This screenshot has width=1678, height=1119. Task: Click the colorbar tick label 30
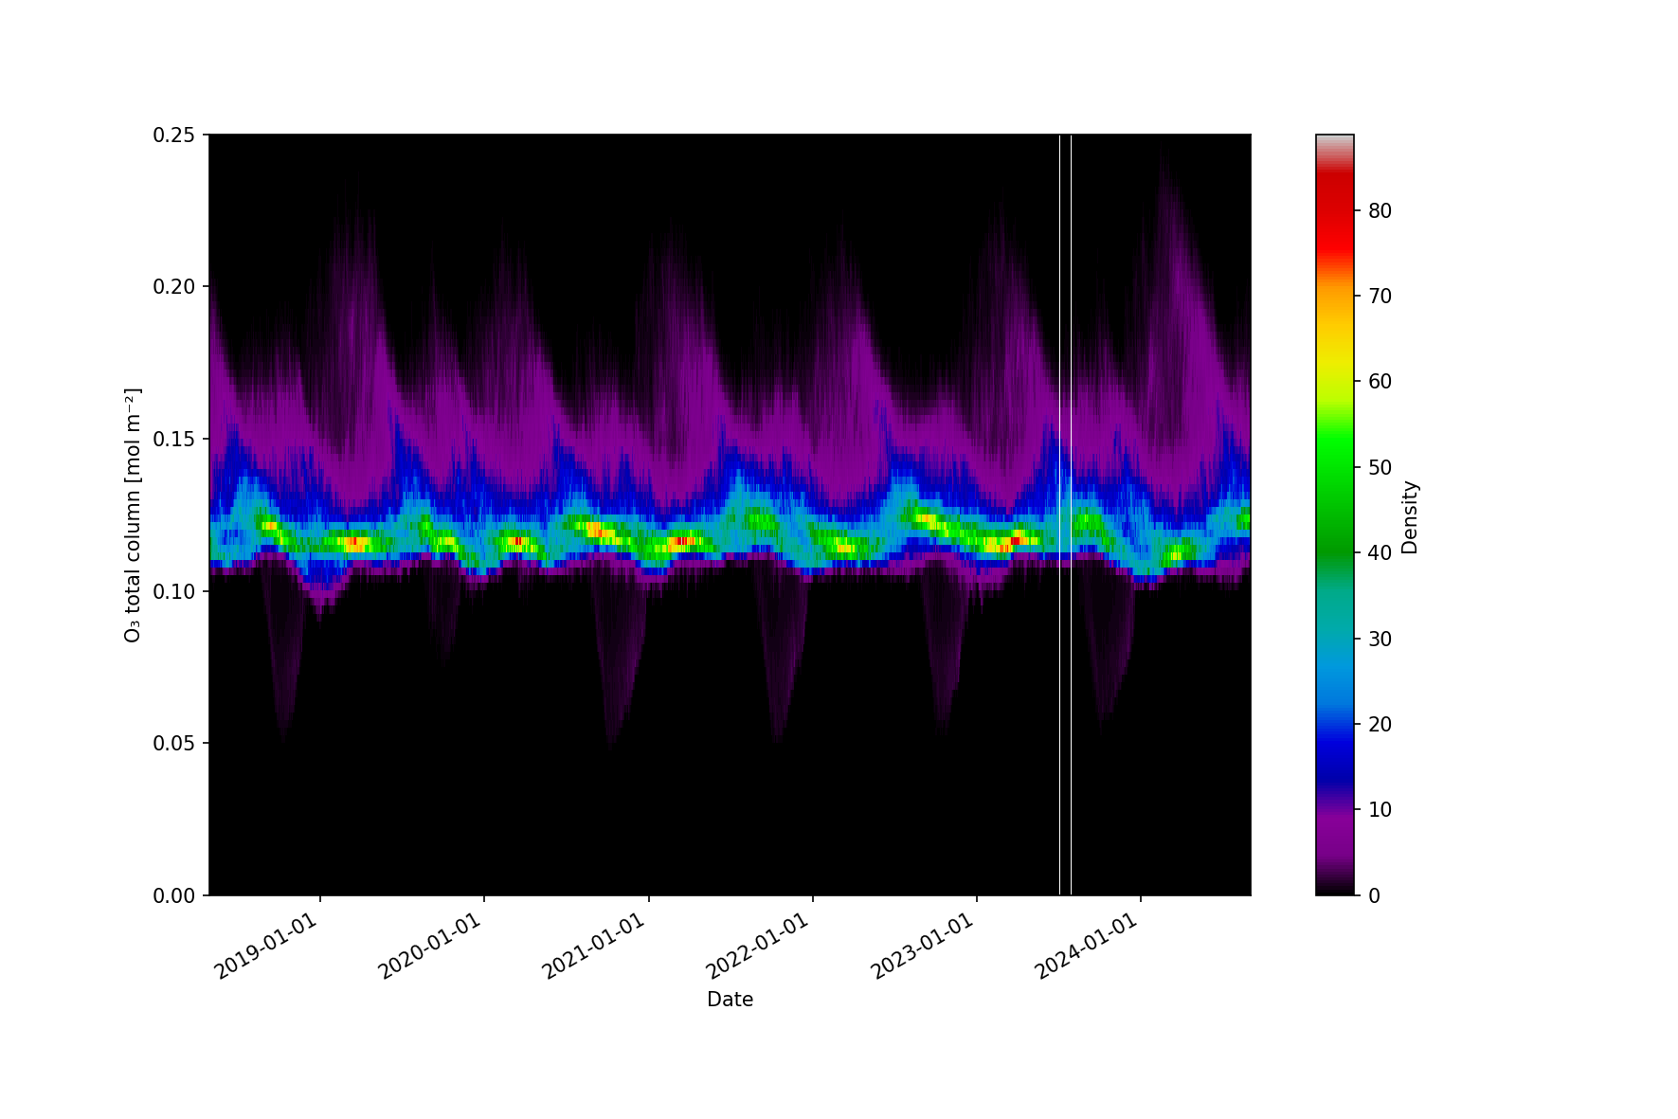click(x=1380, y=640)
